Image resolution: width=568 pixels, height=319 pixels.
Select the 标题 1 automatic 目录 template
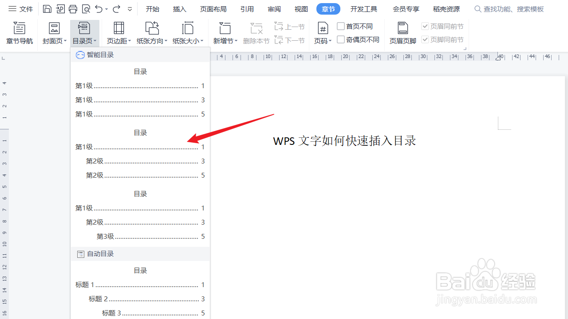pos(140,292)
